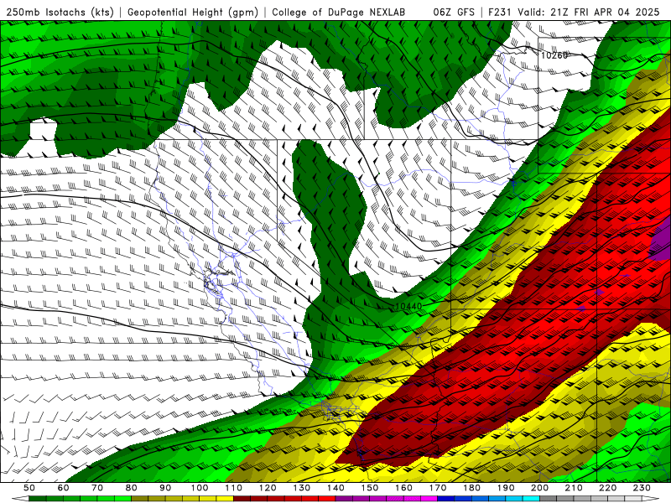This screenshot has width=671, height=503.
Task: Click the 50 tick label on legend
Action: [x=29, y=488]
